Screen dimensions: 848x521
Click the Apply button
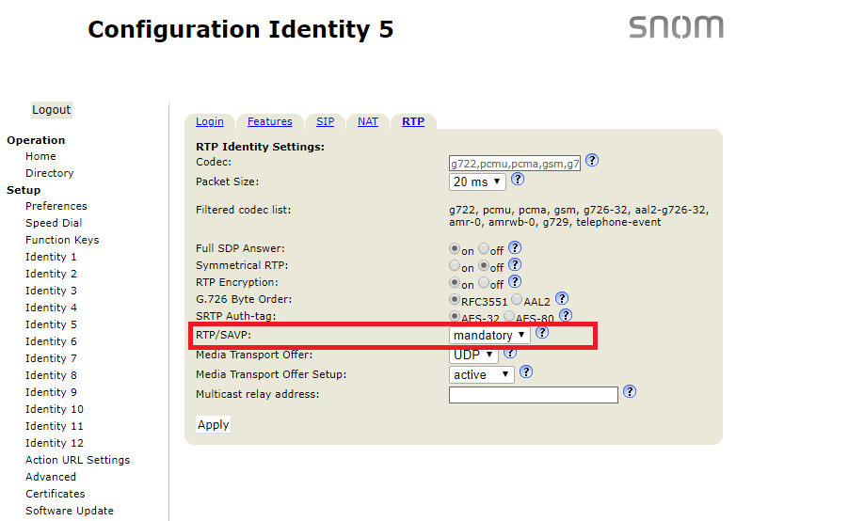[x=213, y=425]
